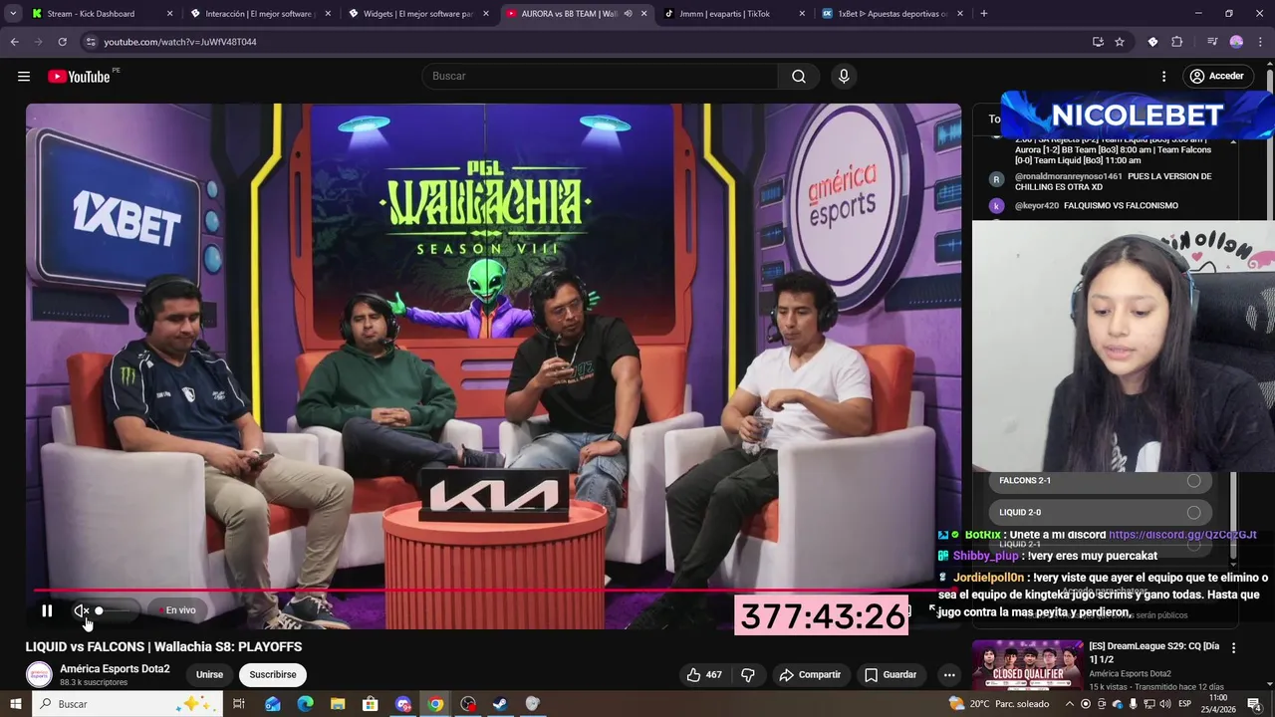Open the tab search dropdown arrow

tap(13, 14)
